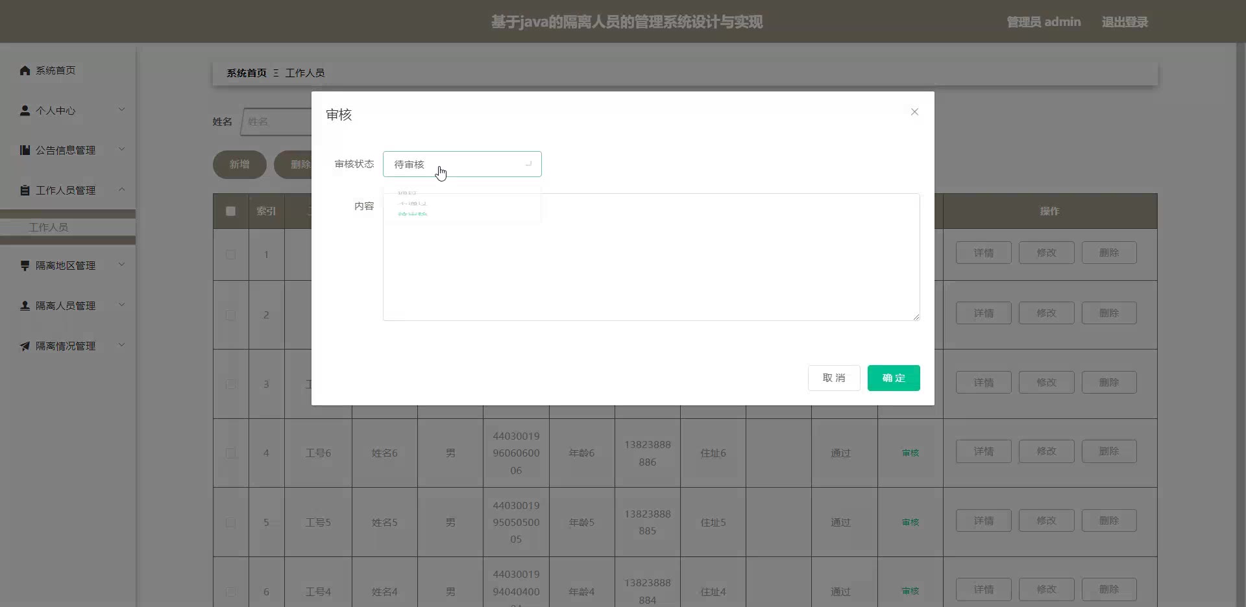This screenshot has width=1246, height=607.
Task: Click 删除 for table row 1
Action: pyautogui.click(x=1109, y=252)
